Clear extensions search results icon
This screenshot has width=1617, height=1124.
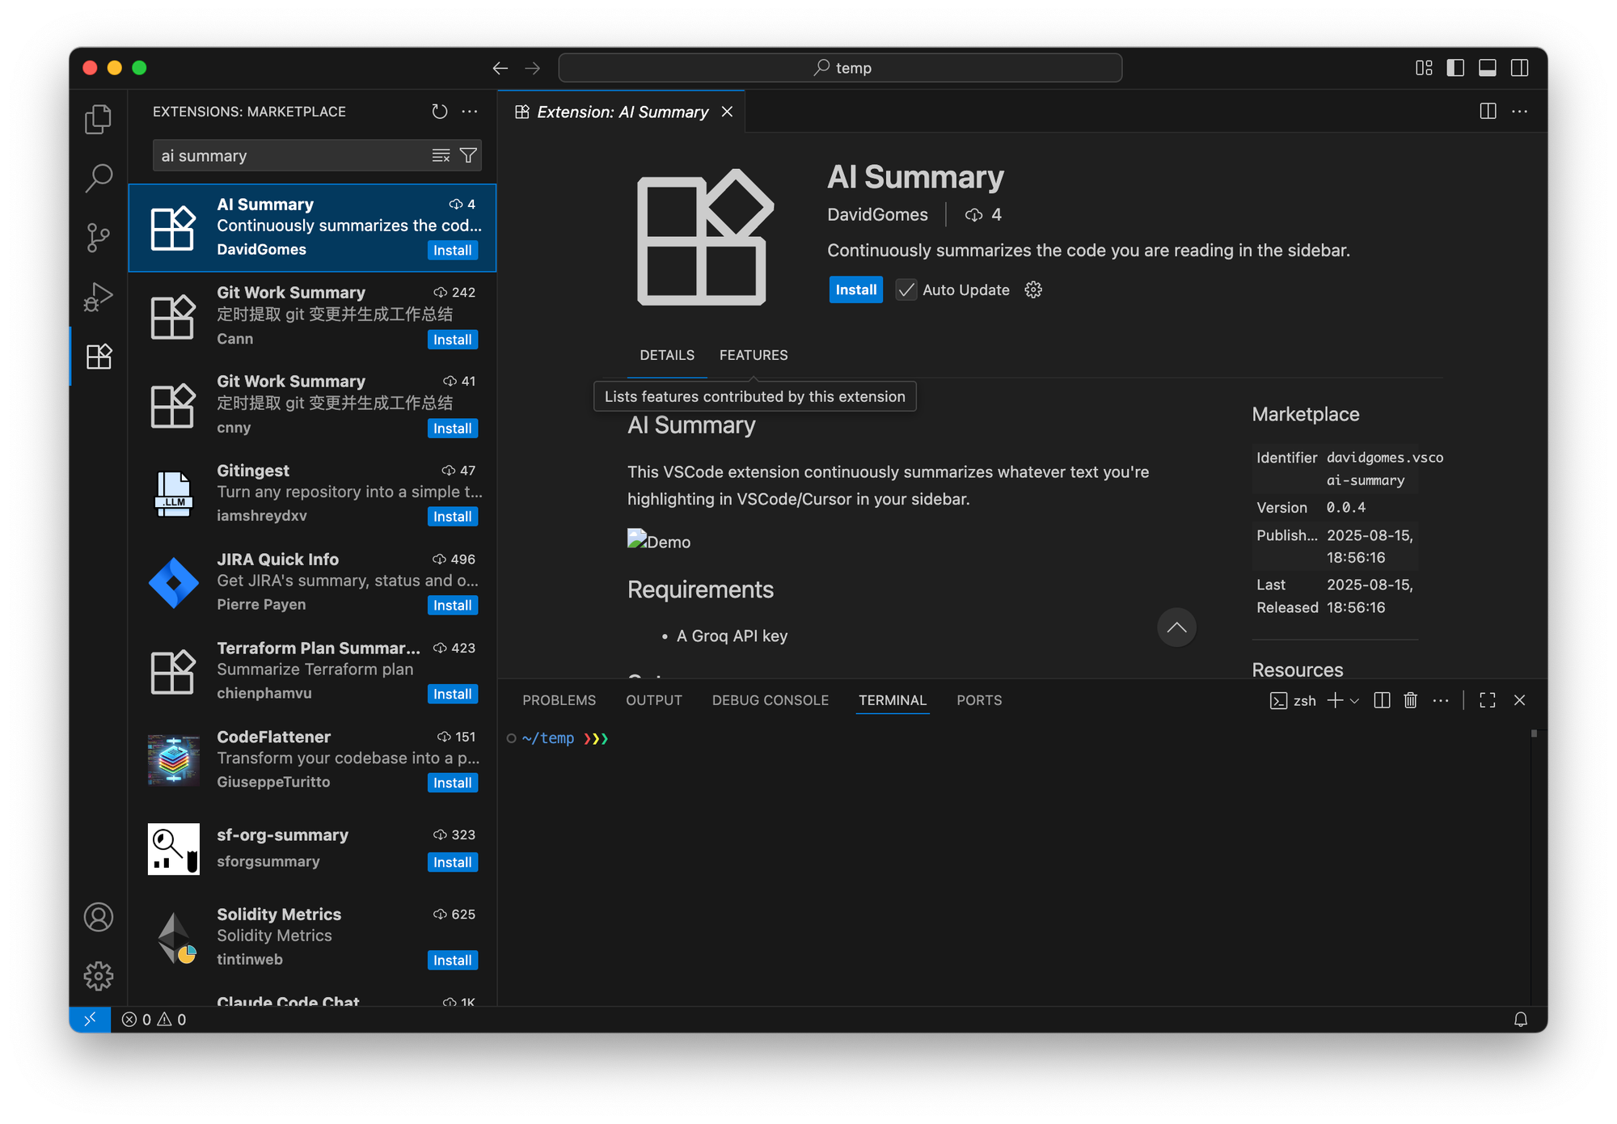(x=441, y=155)
